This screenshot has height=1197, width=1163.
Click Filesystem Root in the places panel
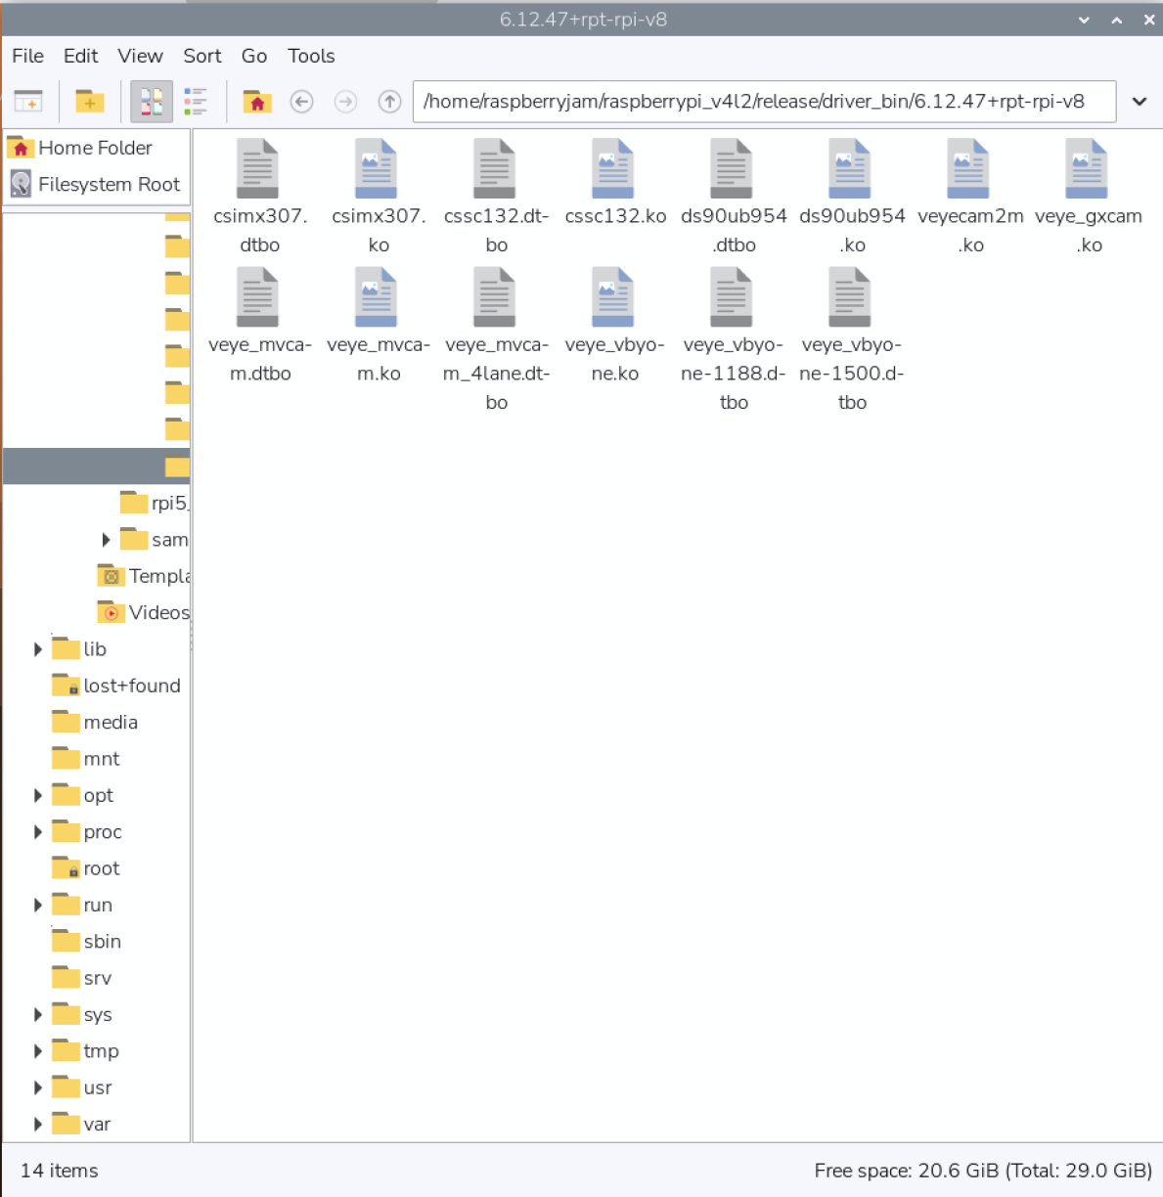click(109, 184)
